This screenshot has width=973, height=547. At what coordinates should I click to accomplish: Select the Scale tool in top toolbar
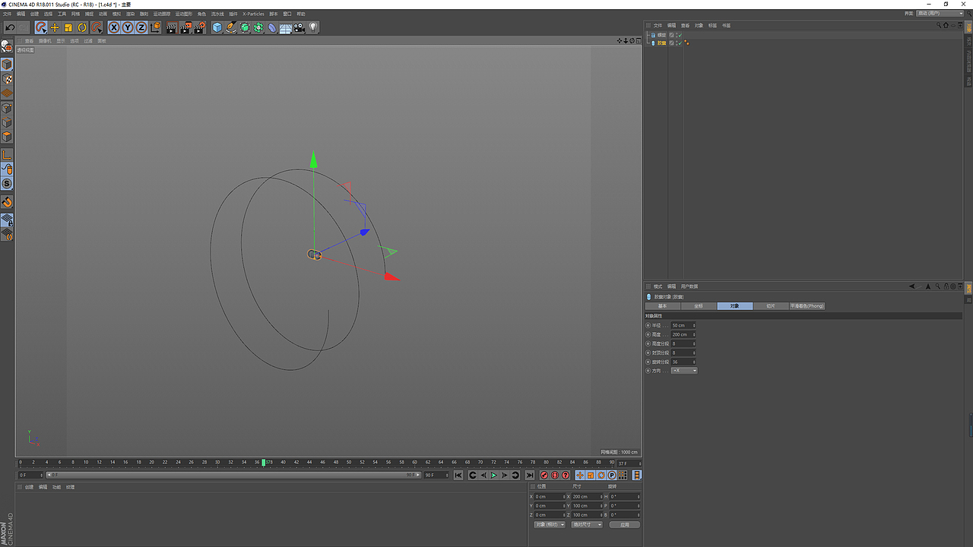pos(68,27)
